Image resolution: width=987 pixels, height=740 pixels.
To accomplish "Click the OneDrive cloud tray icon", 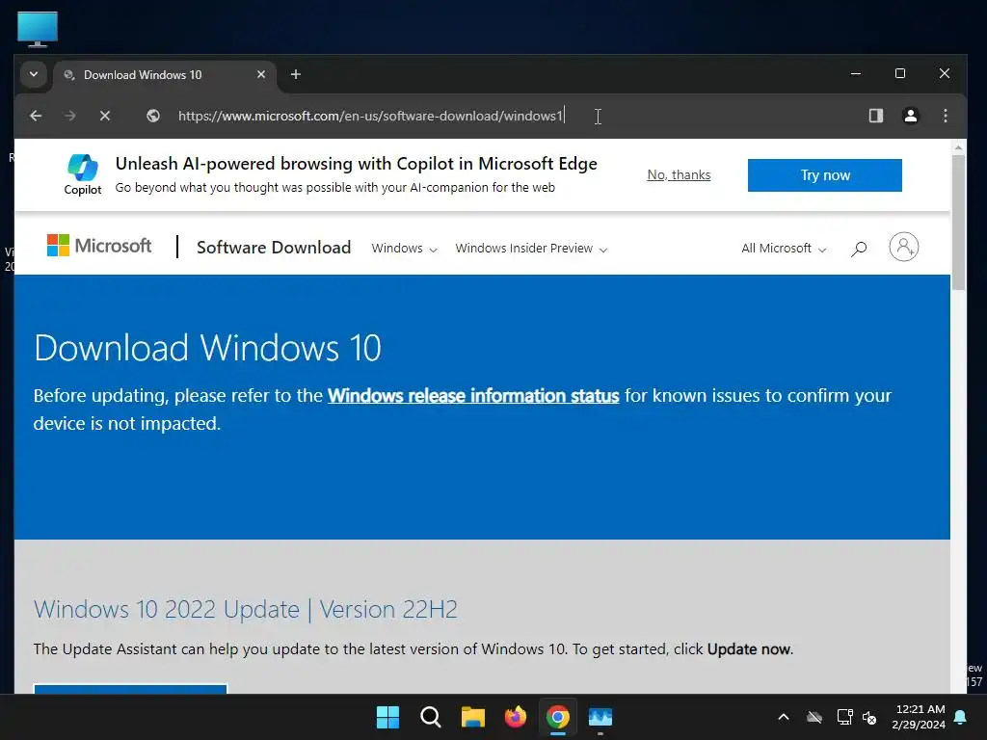I will 814,717.
